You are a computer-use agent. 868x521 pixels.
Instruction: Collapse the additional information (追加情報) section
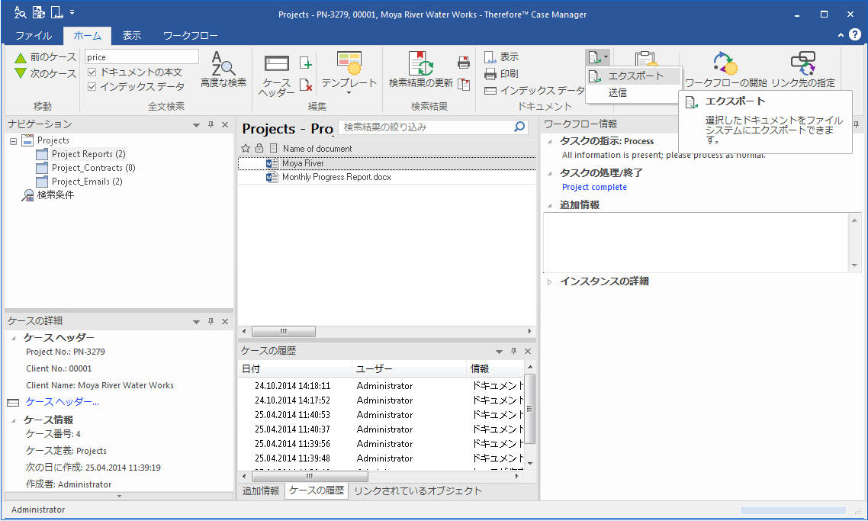[x=550, y=205]
